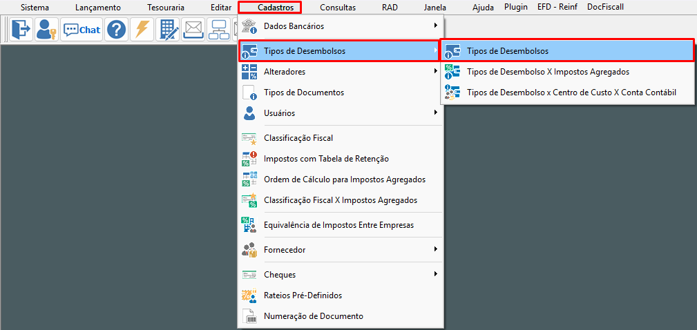Expand the Alteradores submenu arrow
Image resolution: width=697 pixels, height=330 pixels.
pyautogui.click(x=436, y=71)
